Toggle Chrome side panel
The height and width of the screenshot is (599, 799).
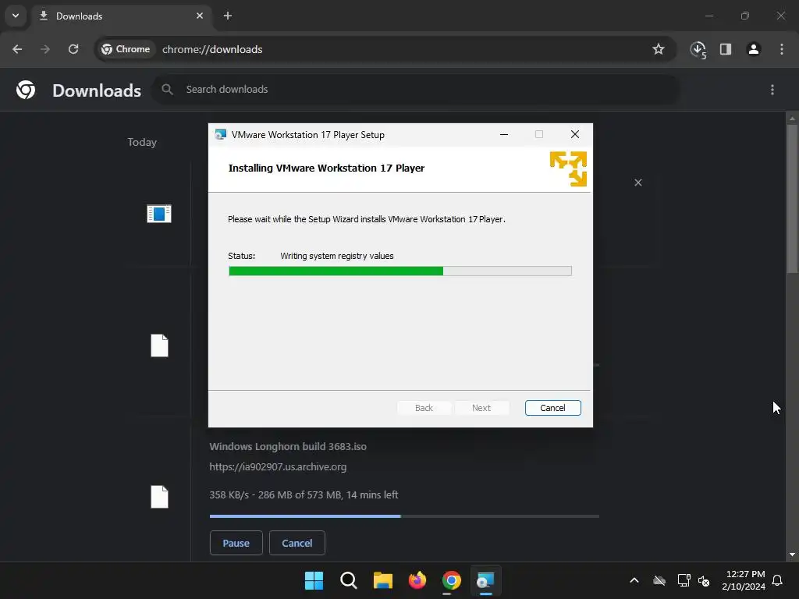(x=726, y=49)
